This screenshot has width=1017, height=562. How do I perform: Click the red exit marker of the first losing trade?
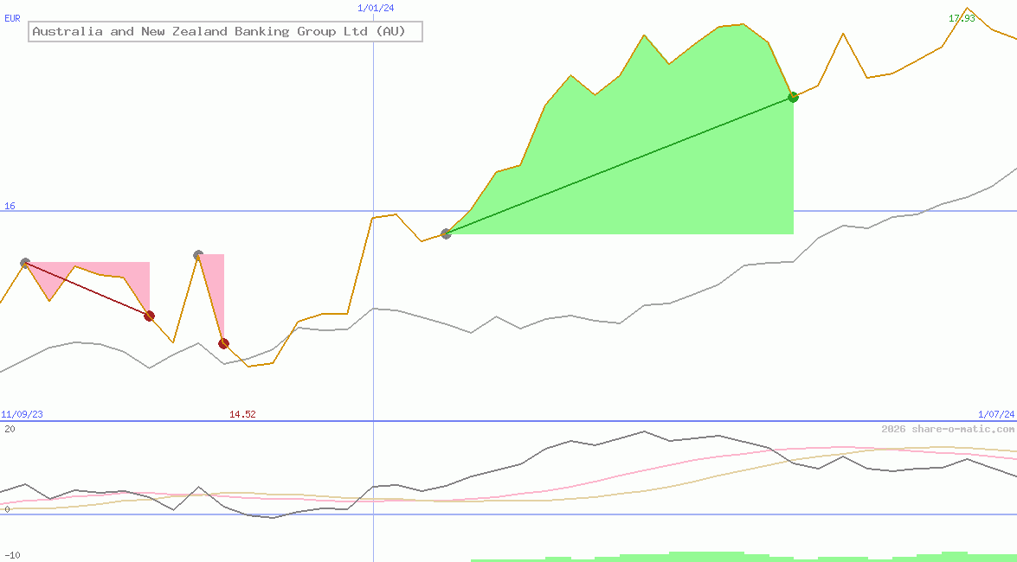point(149,316)
